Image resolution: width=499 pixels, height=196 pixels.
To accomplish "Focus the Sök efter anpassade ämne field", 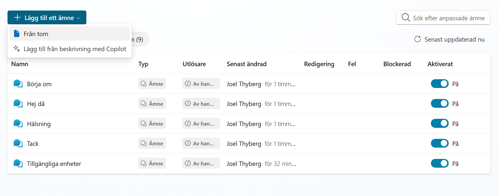I will 443,18.
